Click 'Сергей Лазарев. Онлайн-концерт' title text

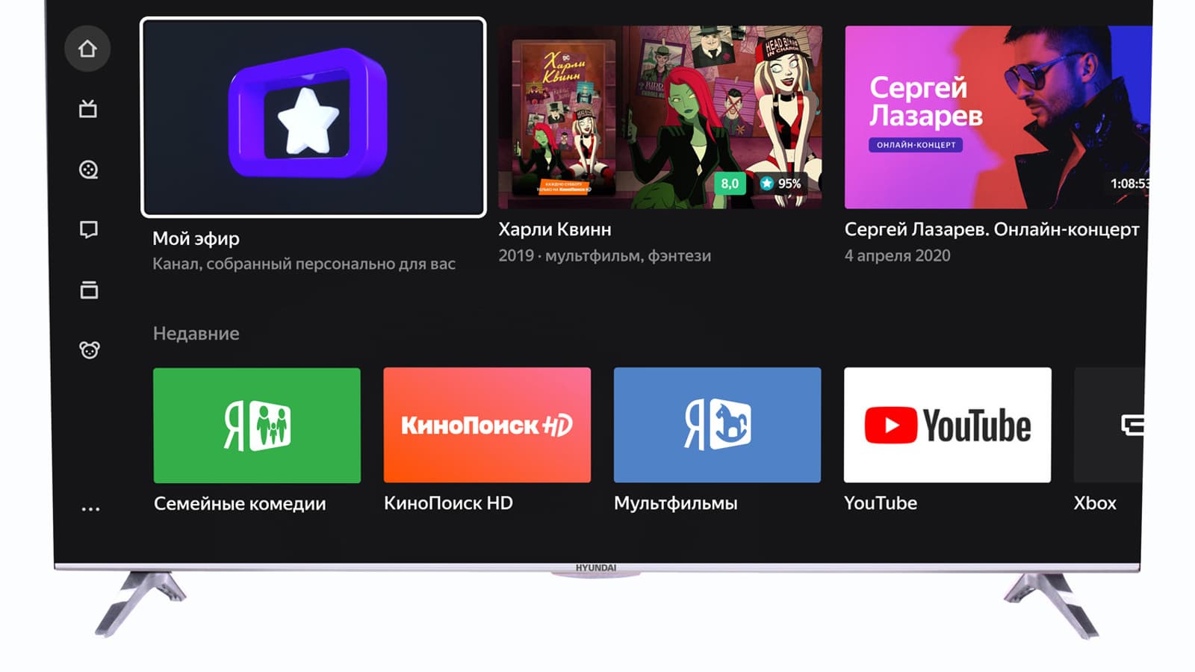[992, 229]
